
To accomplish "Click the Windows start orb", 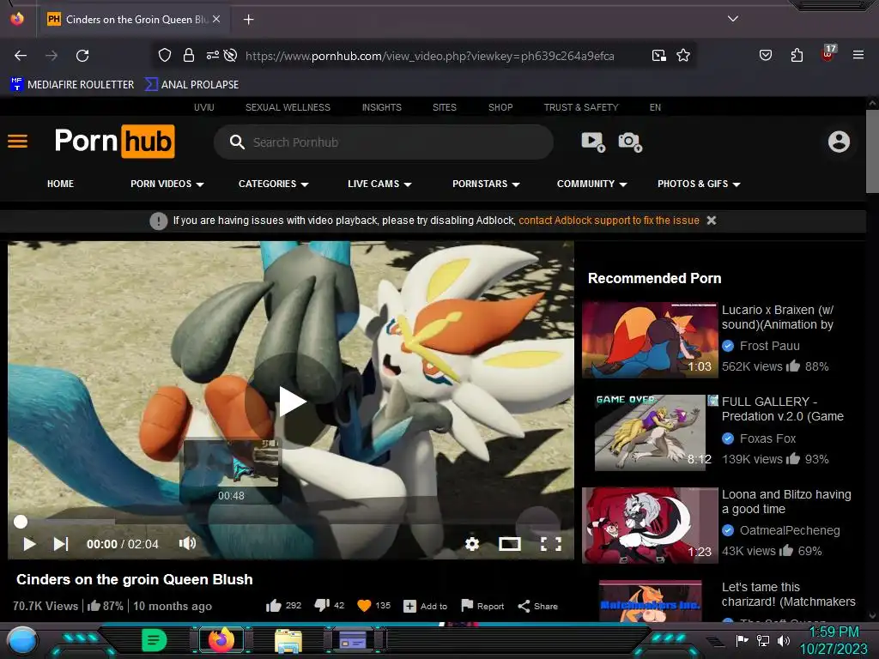I will pos(21,640).
